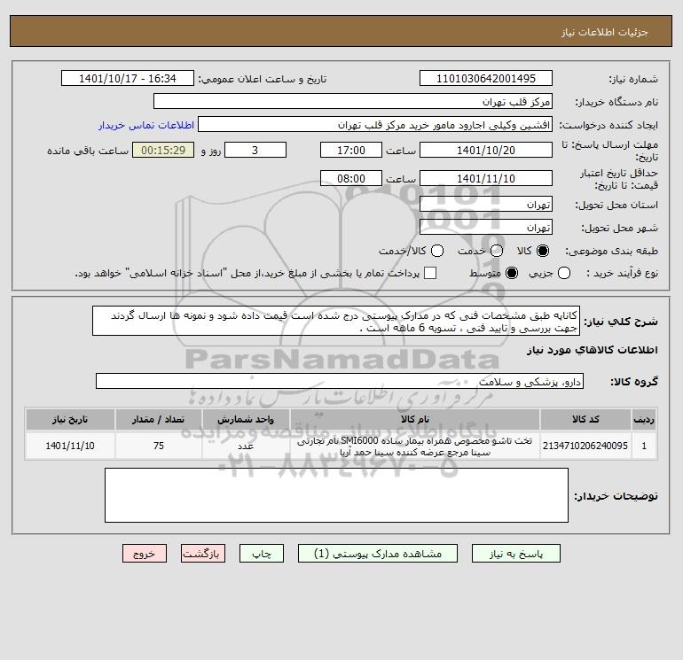Click the response deadline date 1401/10/20

(486, 150)
